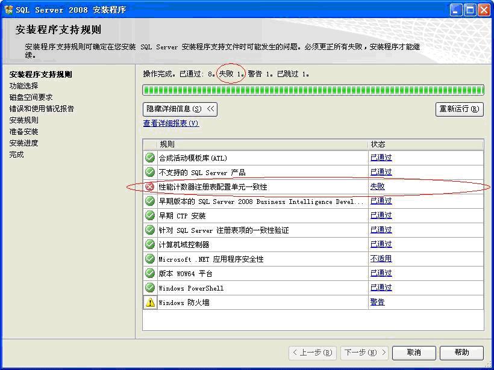Click the 取消 button
The height and width of the screenshot is (370, 494).
(x=414, y=353)
